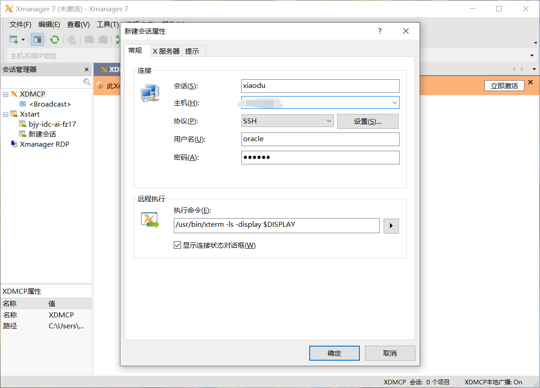Click the XDMCP本地广播: On status text
This screenshot has width=540, height=388.
tap(493, 382)
